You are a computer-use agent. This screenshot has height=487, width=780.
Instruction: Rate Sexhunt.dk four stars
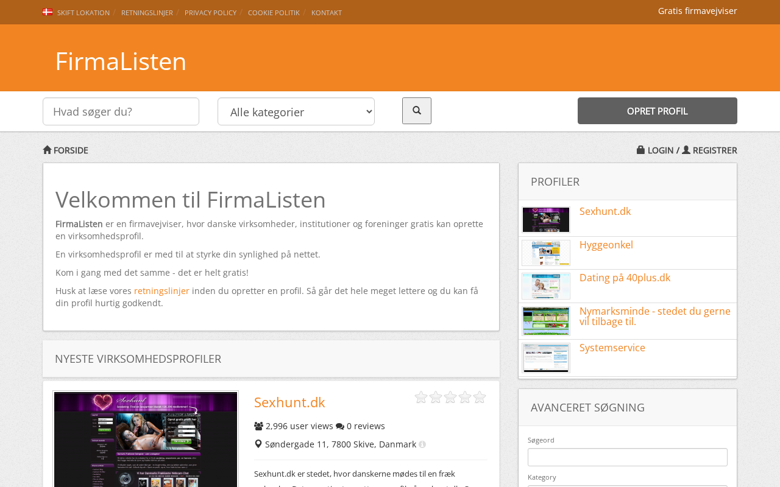[465, 398]
